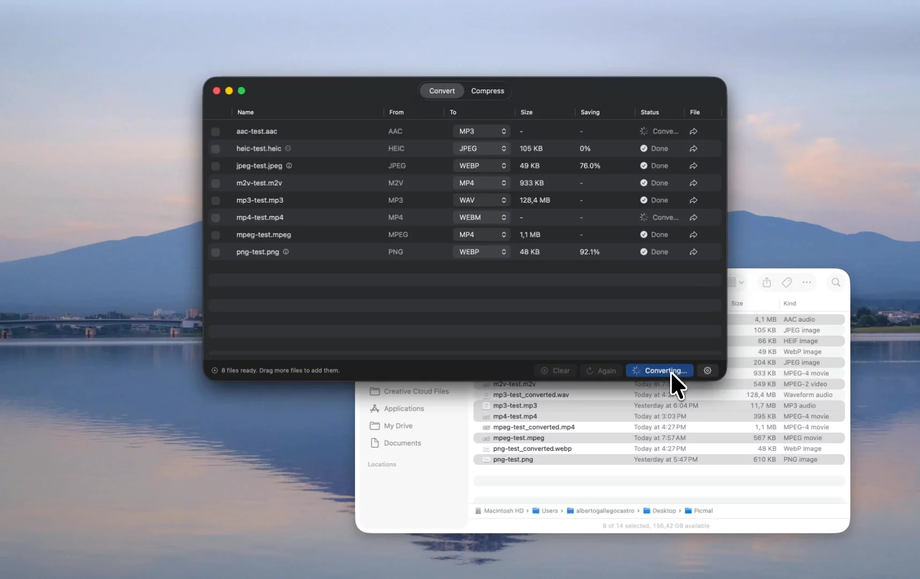Open MP3 format dropdown for aac-test.aac
920x579 pixels.
(x=481, y=131)
